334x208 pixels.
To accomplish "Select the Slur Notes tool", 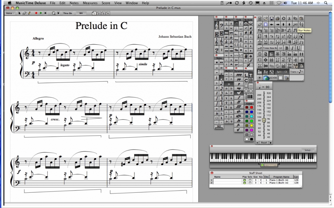I will tap(301, 36).
